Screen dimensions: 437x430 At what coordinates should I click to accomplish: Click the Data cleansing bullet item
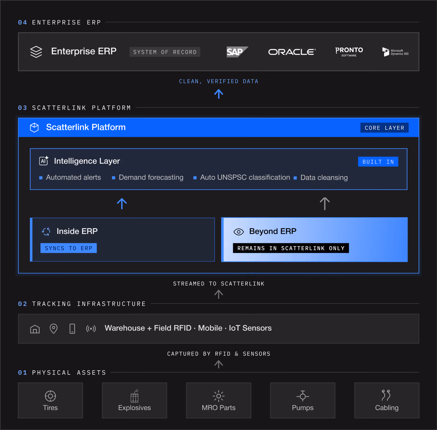pos(321,177)
